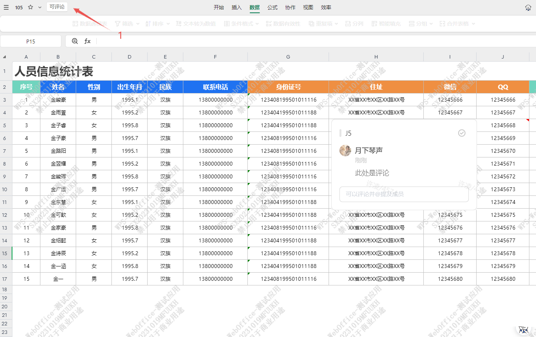Click the 出生年月 header cell
The image size is (536, 337).
pyautogui.click(x=130, y=87)
